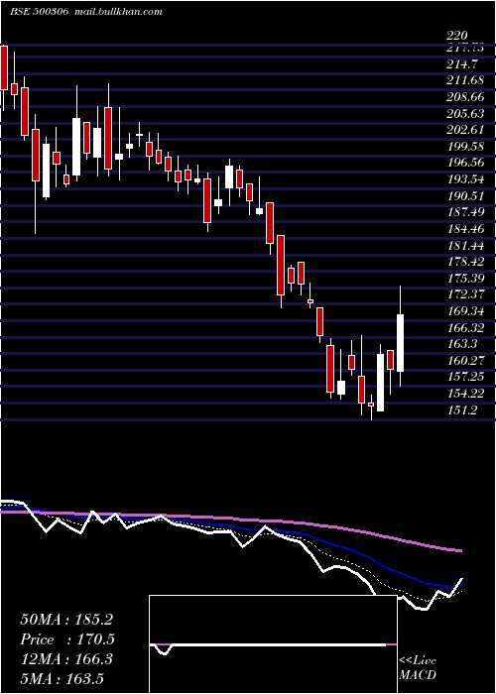This screenshot has width=496, height=694.
Task: Click the 208.66 price axis label
Action: pyautogui.click(x=465, y=97)
